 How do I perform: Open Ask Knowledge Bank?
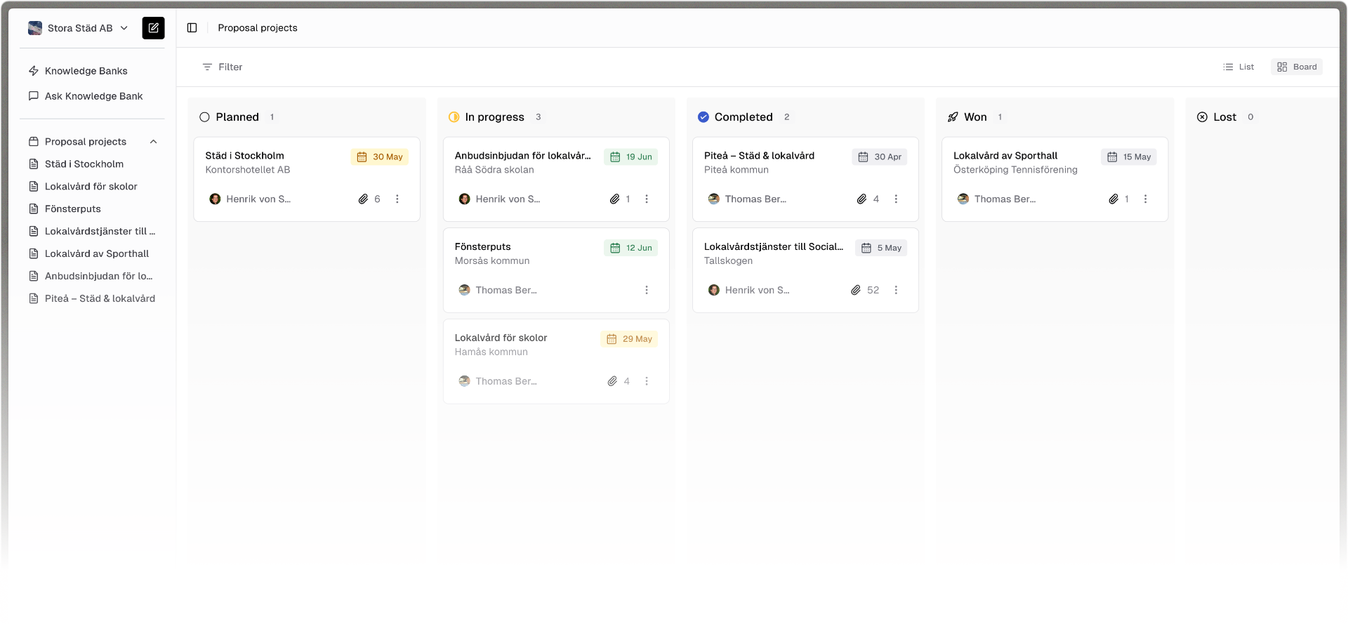pos(93,96)
